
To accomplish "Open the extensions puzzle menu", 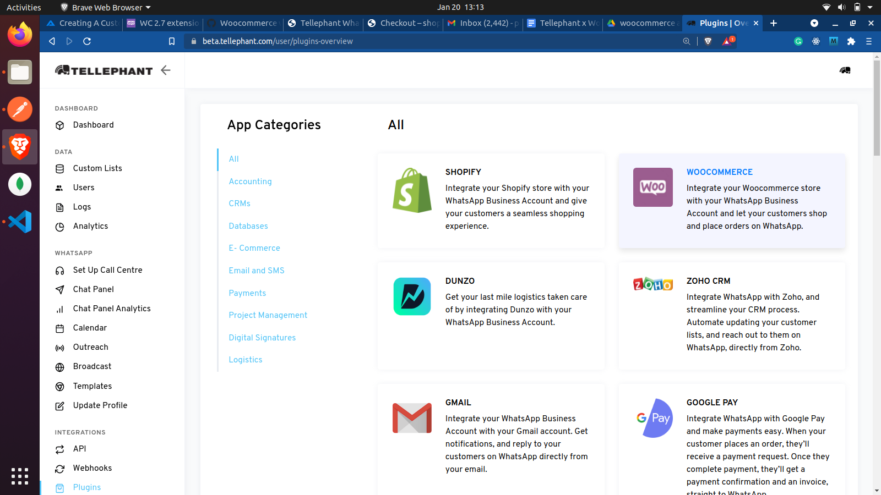I will [x=851, y=41].
